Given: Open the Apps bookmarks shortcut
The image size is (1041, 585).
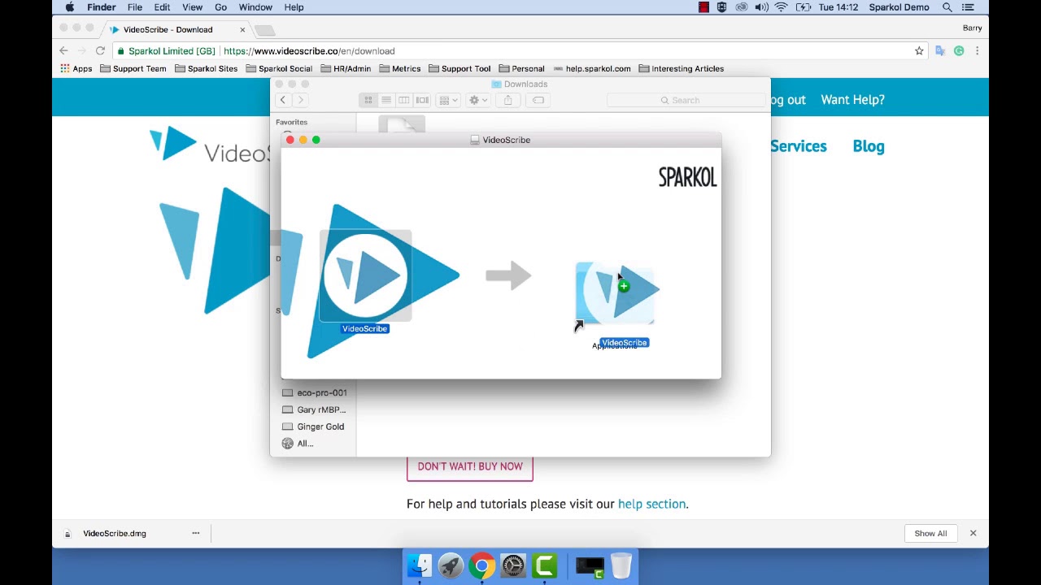Looking at the screenshot, I should coord(76,68).
